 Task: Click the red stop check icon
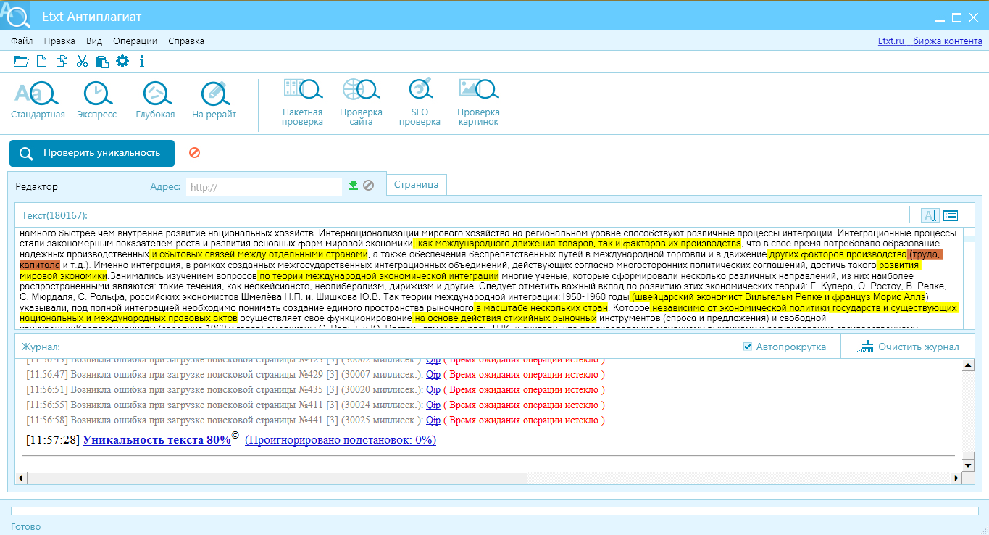194,153
